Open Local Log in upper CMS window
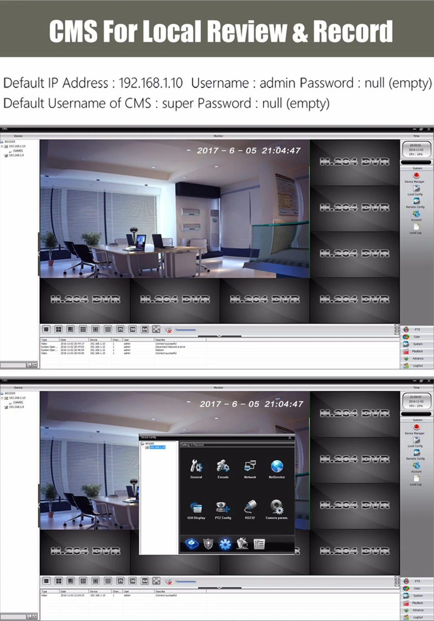434x621 pixels. [416, 229]
